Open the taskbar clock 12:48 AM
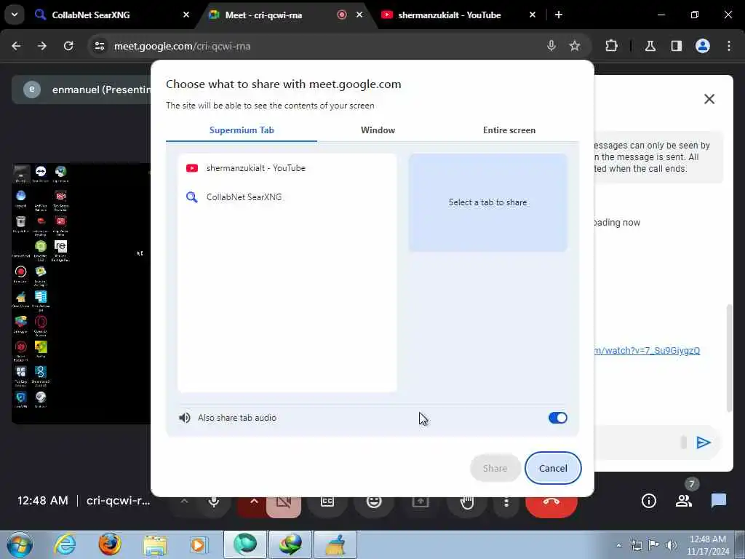This screenshot has width=745, height=559. pos(707,545)
